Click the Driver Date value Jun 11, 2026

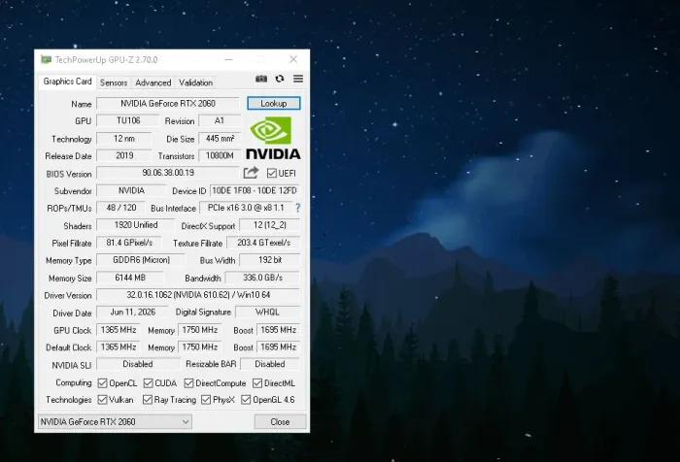click(x=133, y=313)
